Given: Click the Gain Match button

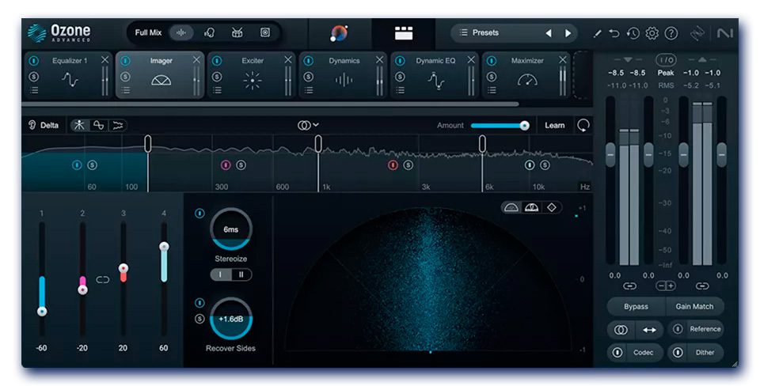Looking at the screenshot, I should [694, 307].
